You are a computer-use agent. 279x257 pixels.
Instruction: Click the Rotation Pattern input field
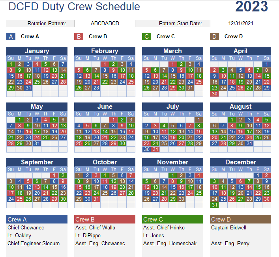coord(105,24)
